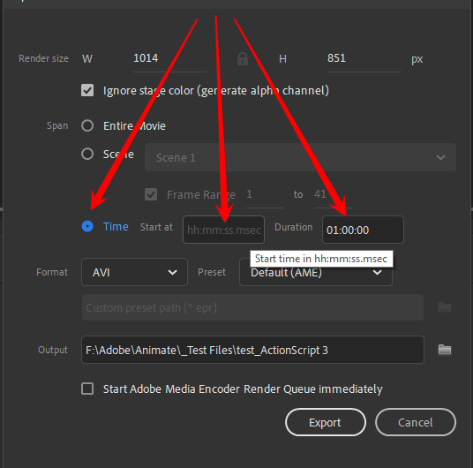Open the Scene 1 dropdown
This screenshot has width=473, height=468.
click(300, 157)
